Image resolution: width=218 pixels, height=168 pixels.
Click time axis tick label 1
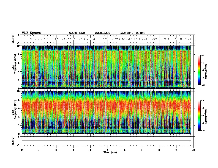point(39,150)
